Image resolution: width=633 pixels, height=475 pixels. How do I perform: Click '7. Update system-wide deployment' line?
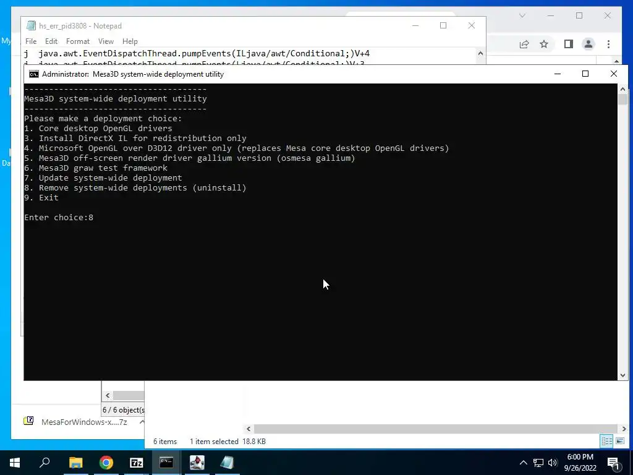point(103,178)
